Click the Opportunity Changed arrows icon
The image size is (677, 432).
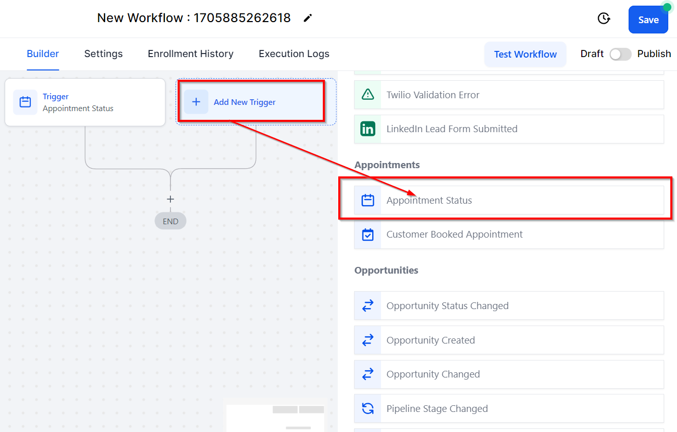tap(368, 374)
